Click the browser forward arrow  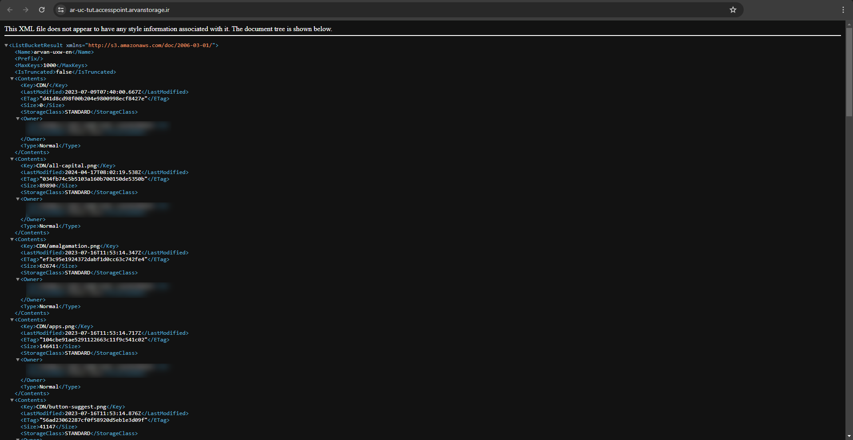[26, 10]
